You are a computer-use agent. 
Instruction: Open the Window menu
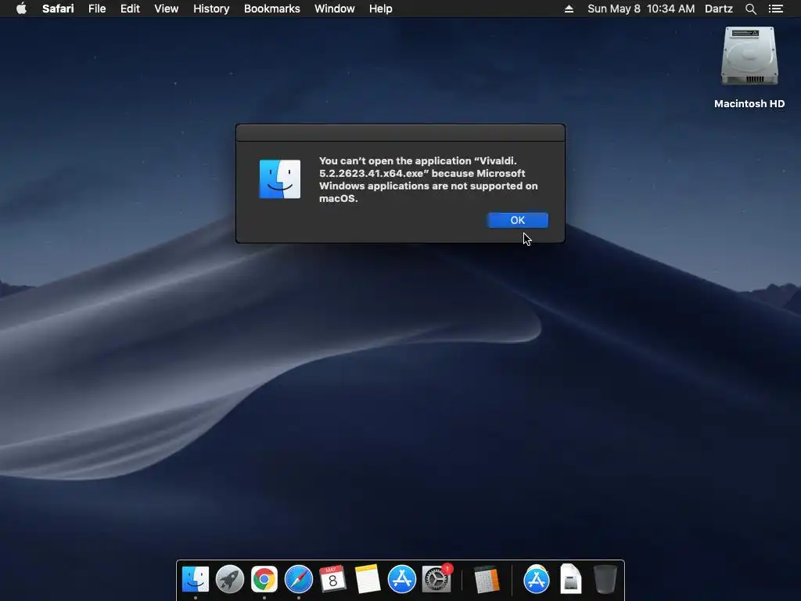click(x=335, y=9)
